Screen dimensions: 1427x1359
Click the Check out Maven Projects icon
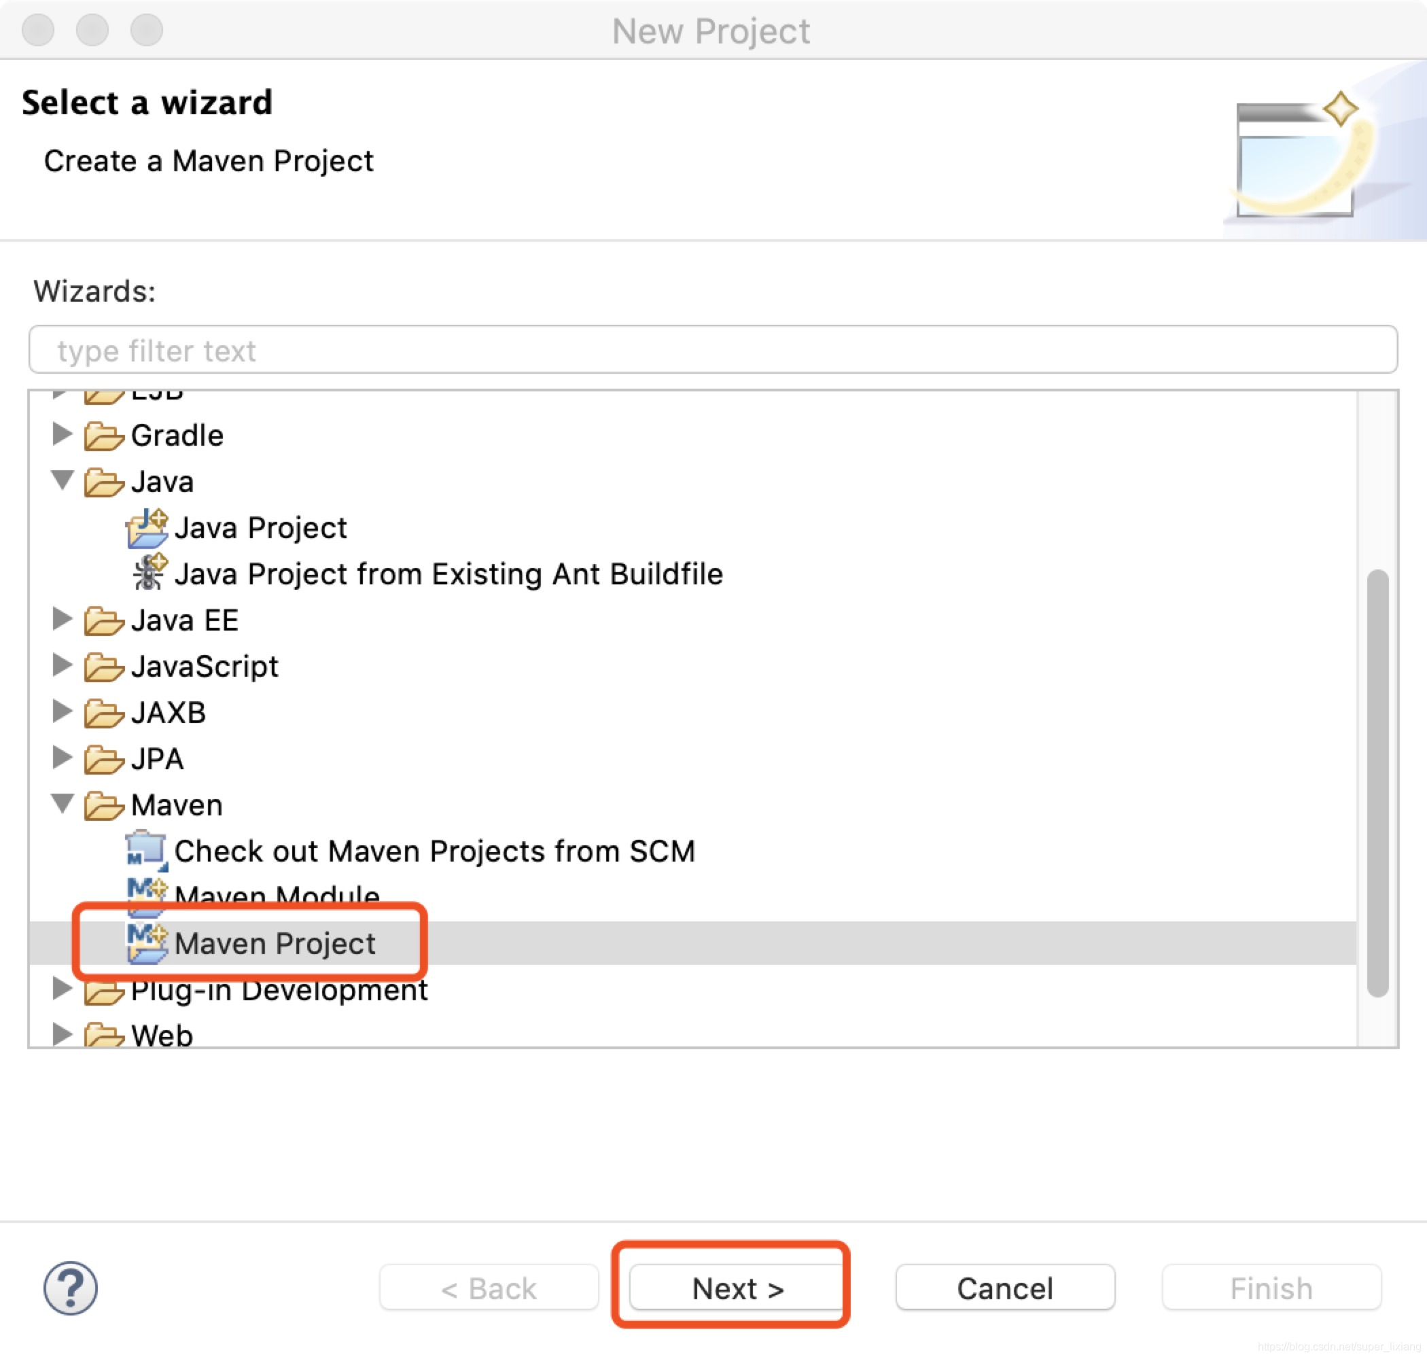point(146,850)
